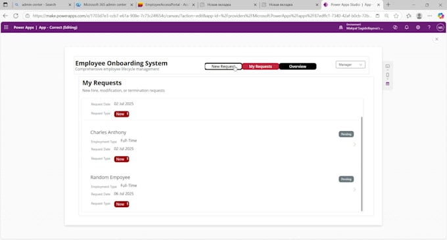Expand tablet device options arrow
The width and height of the screenshot is (447, 240).
pos(387,70)
